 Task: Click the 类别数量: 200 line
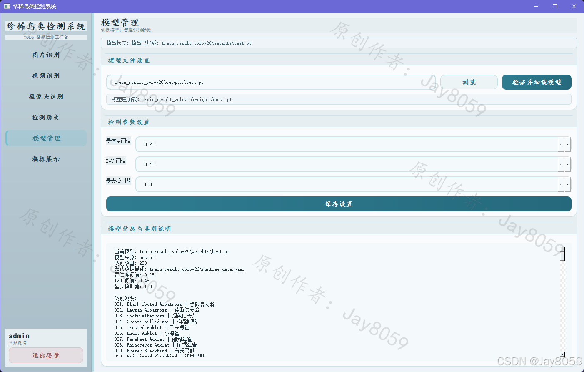coord(130,263)
